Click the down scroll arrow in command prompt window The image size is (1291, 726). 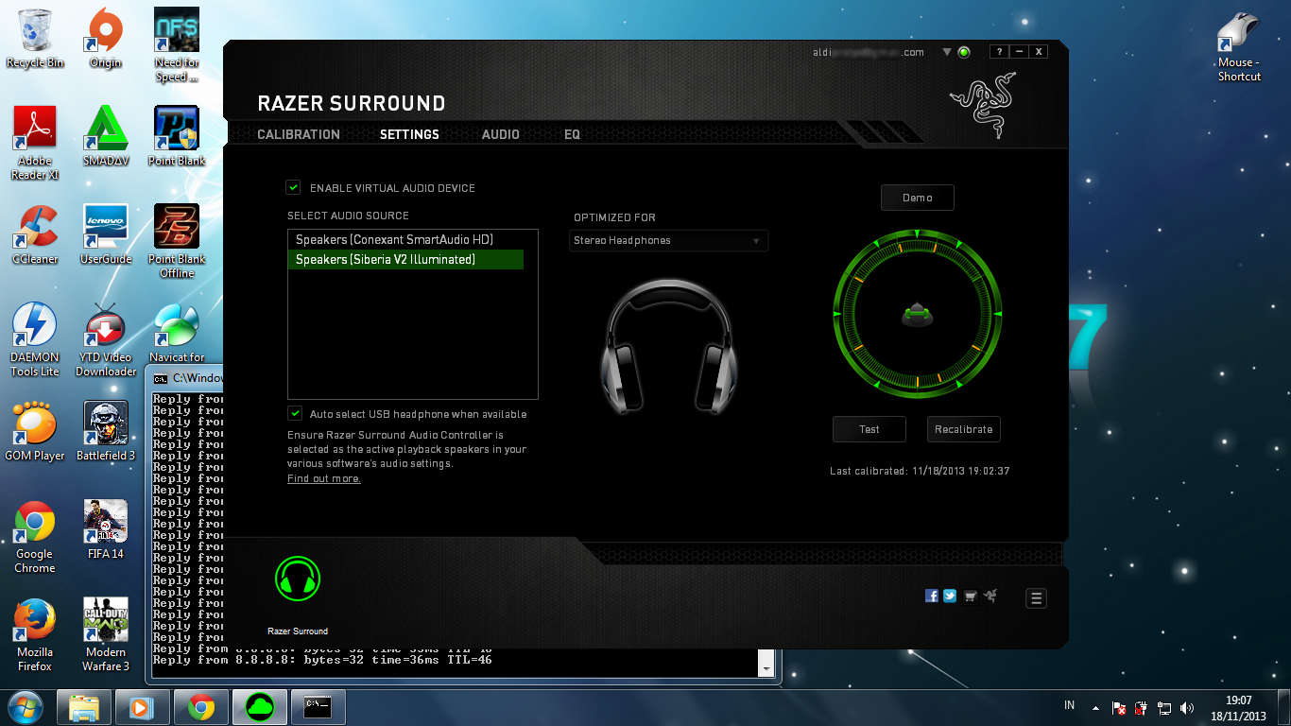pyautogui.click(x=766, y=667)
